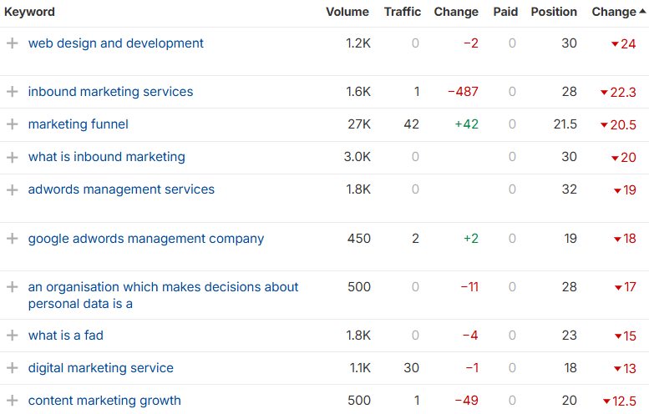Click the 27K volume for marketing funnel

pyautogui.click(x=359, y=124)
